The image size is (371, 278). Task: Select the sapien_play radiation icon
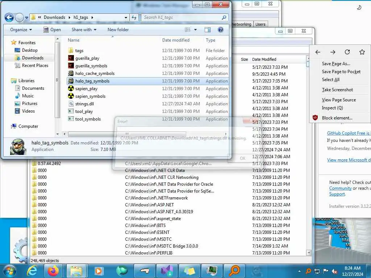(x=71, y=88)
